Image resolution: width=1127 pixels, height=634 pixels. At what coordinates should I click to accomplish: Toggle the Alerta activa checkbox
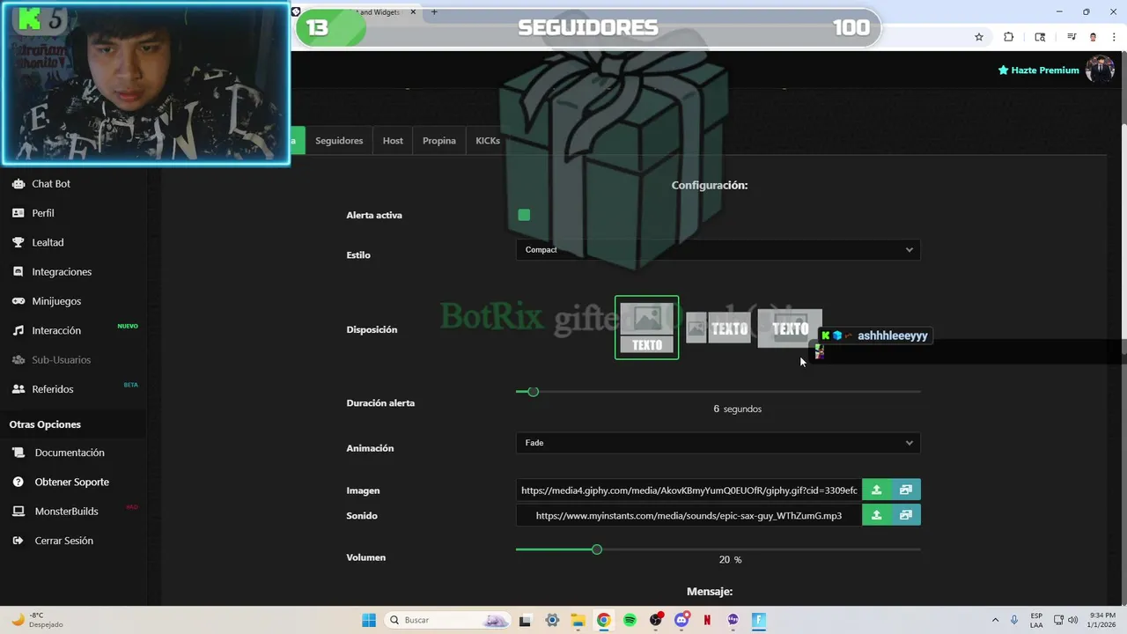pyautogui.click(x=524, y=215)
